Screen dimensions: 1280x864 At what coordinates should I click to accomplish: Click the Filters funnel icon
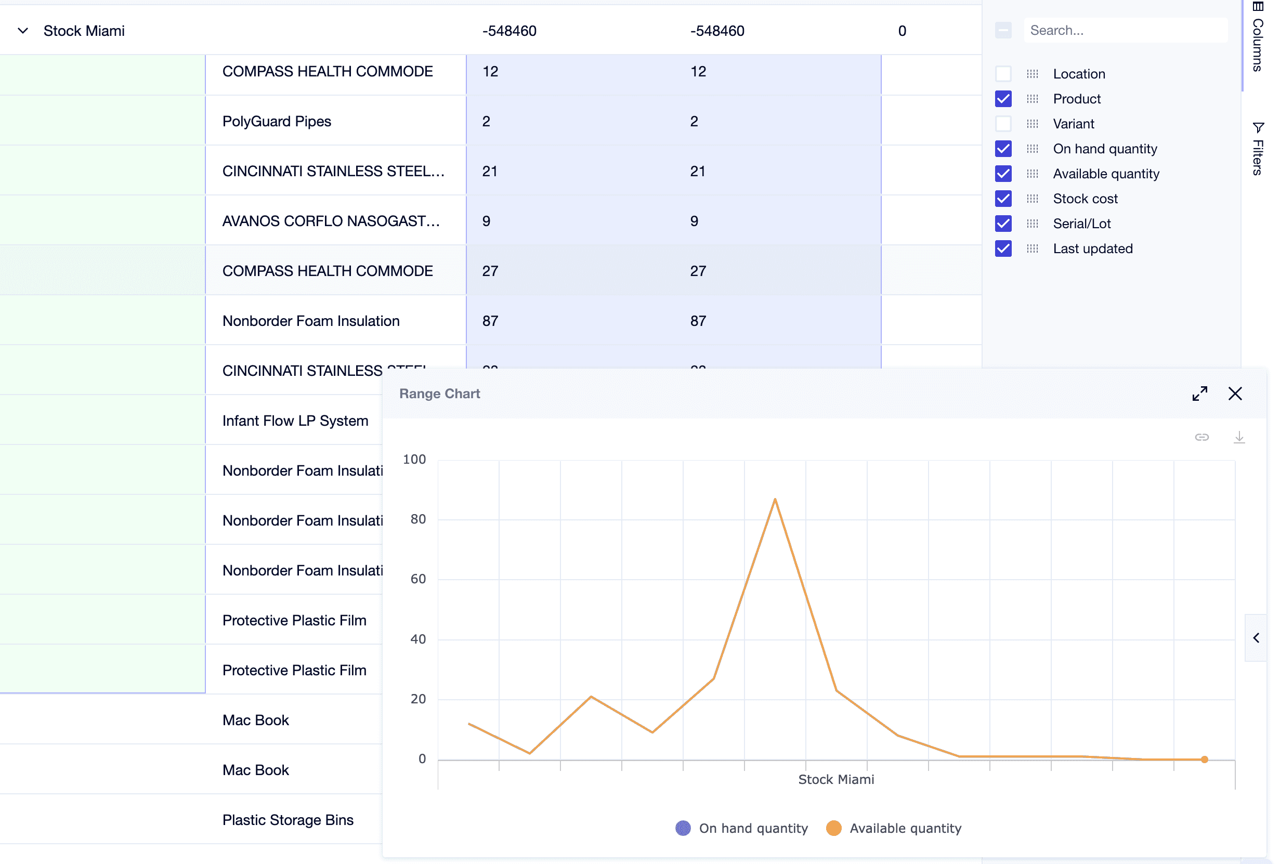1258,128
